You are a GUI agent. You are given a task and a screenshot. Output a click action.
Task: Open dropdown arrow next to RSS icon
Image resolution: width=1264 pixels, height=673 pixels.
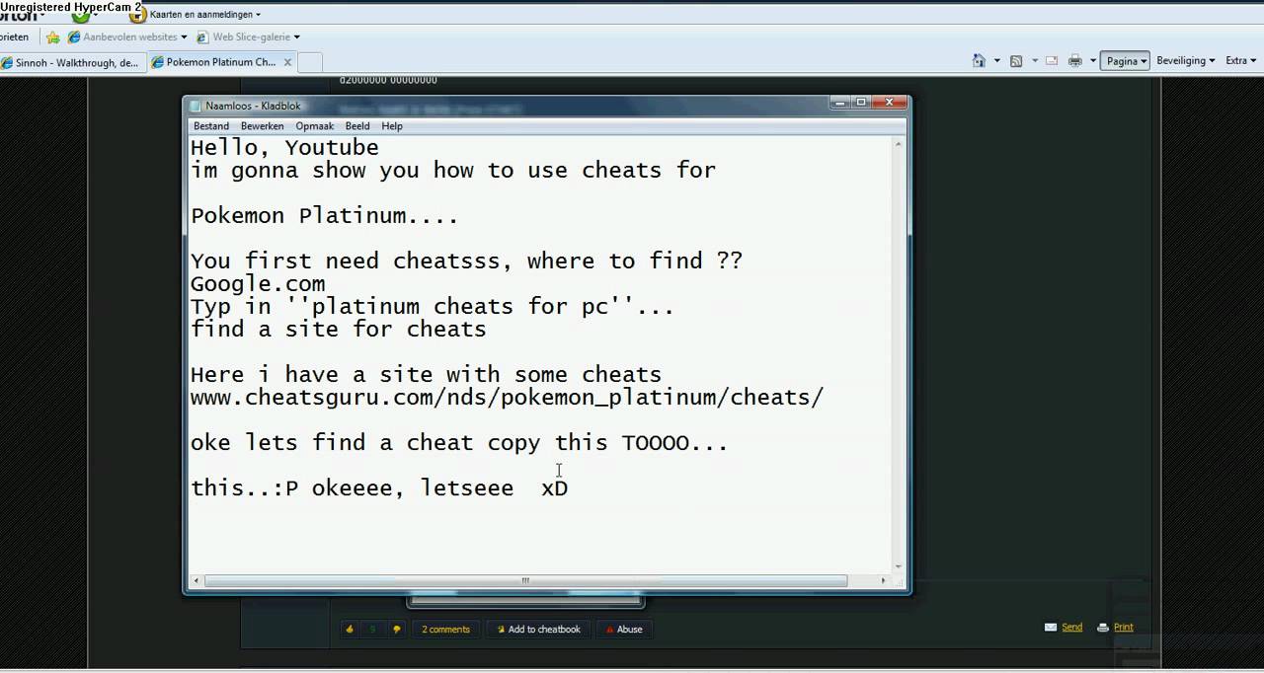[x=1034, y=61]
